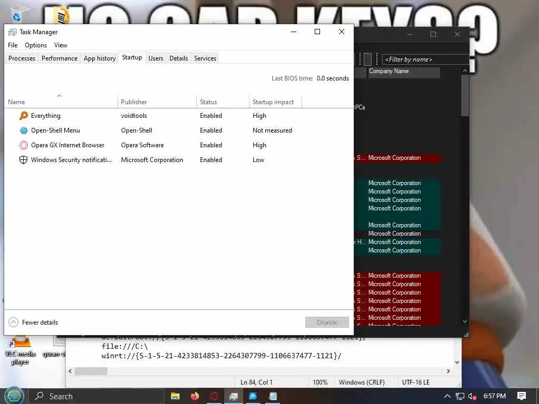This screenshot has height=404, width=539.
Task: Sort startup list by Name column
Action: (x=61, y=102)
